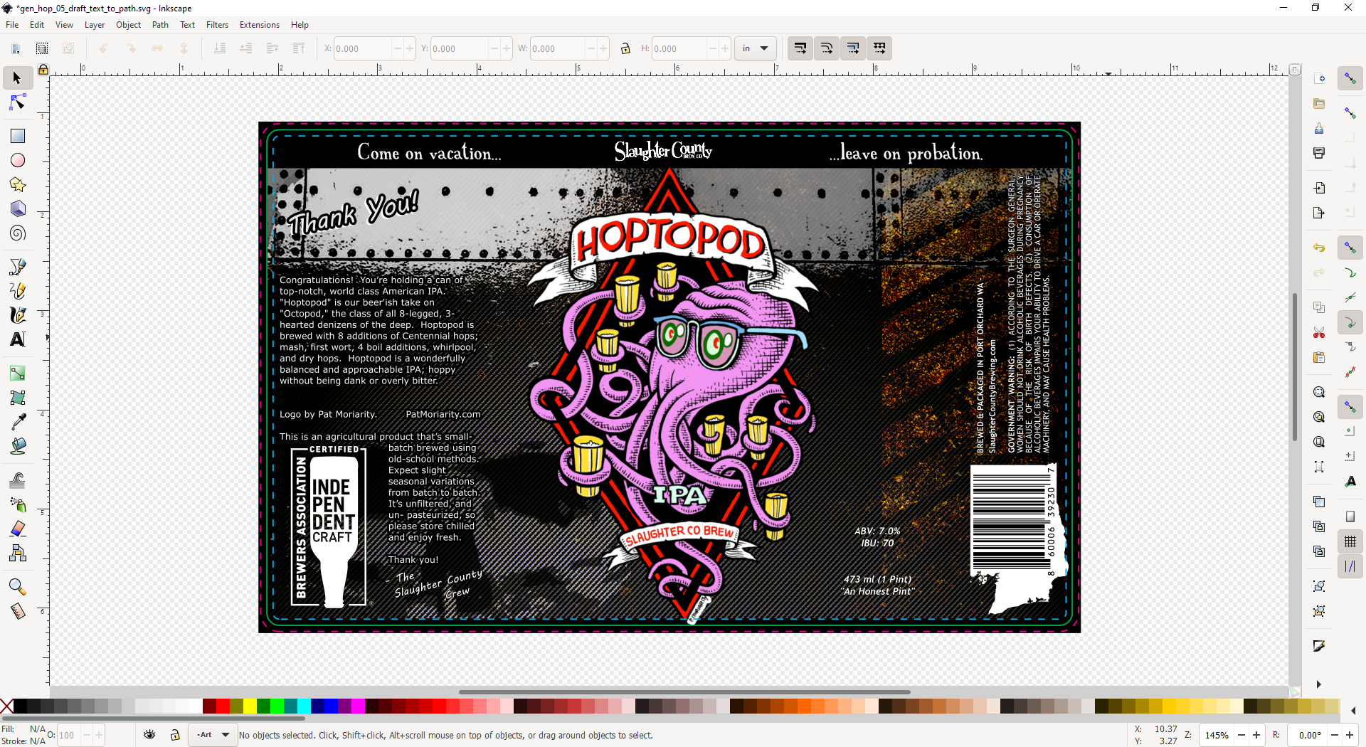Select the Zoom magnifier tool
Viewport: 1366px width, 747px height.
tap(18, 587)
